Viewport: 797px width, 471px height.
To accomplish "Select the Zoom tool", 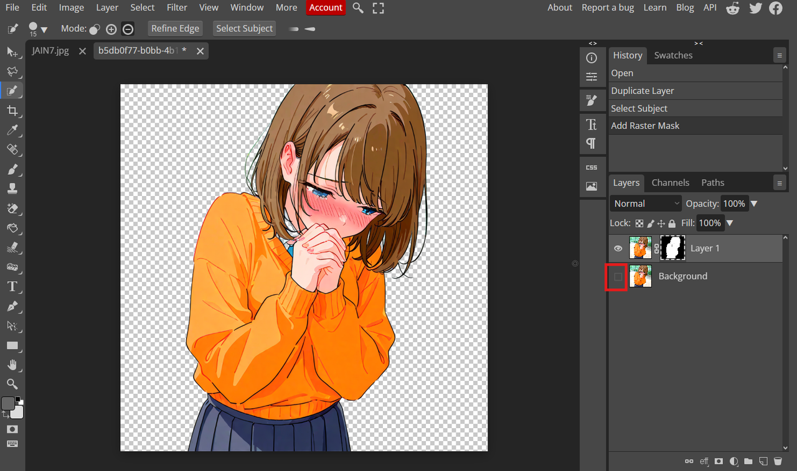I will click(x=12, y=384).
